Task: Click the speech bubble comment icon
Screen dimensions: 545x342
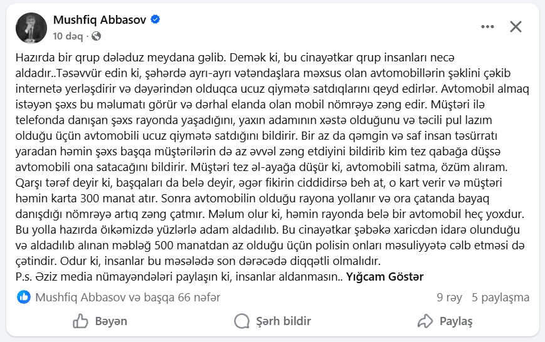Action: point(242,321)
